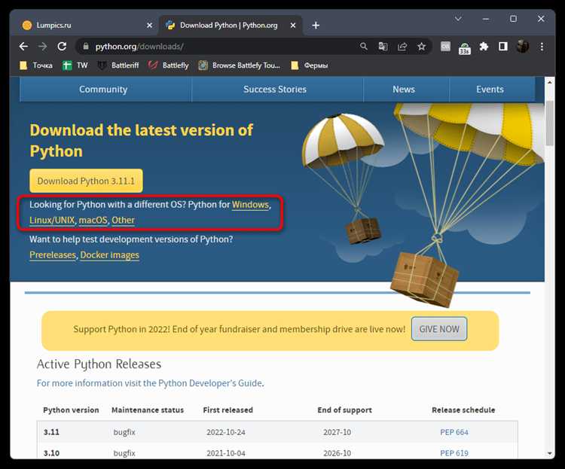Screen dimensions: 565x469
Task: Click the browser forward arrow
Action: (x=42, y=47)
